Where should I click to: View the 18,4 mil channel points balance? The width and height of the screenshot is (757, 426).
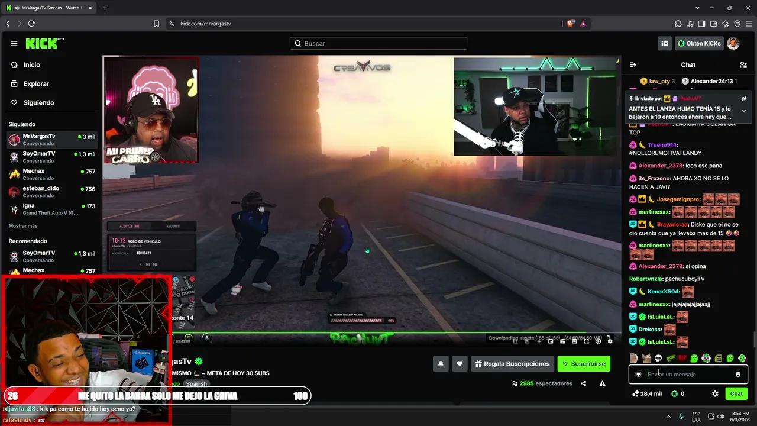[646, 393]
